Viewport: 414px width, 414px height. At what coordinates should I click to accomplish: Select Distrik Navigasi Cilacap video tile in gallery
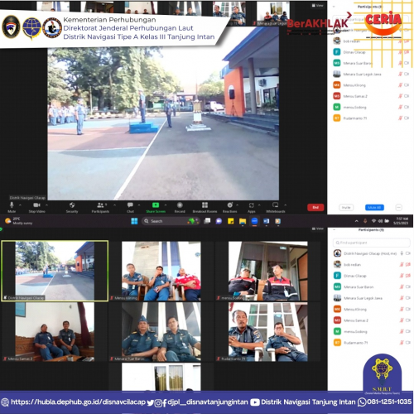[x=55, y=271]
